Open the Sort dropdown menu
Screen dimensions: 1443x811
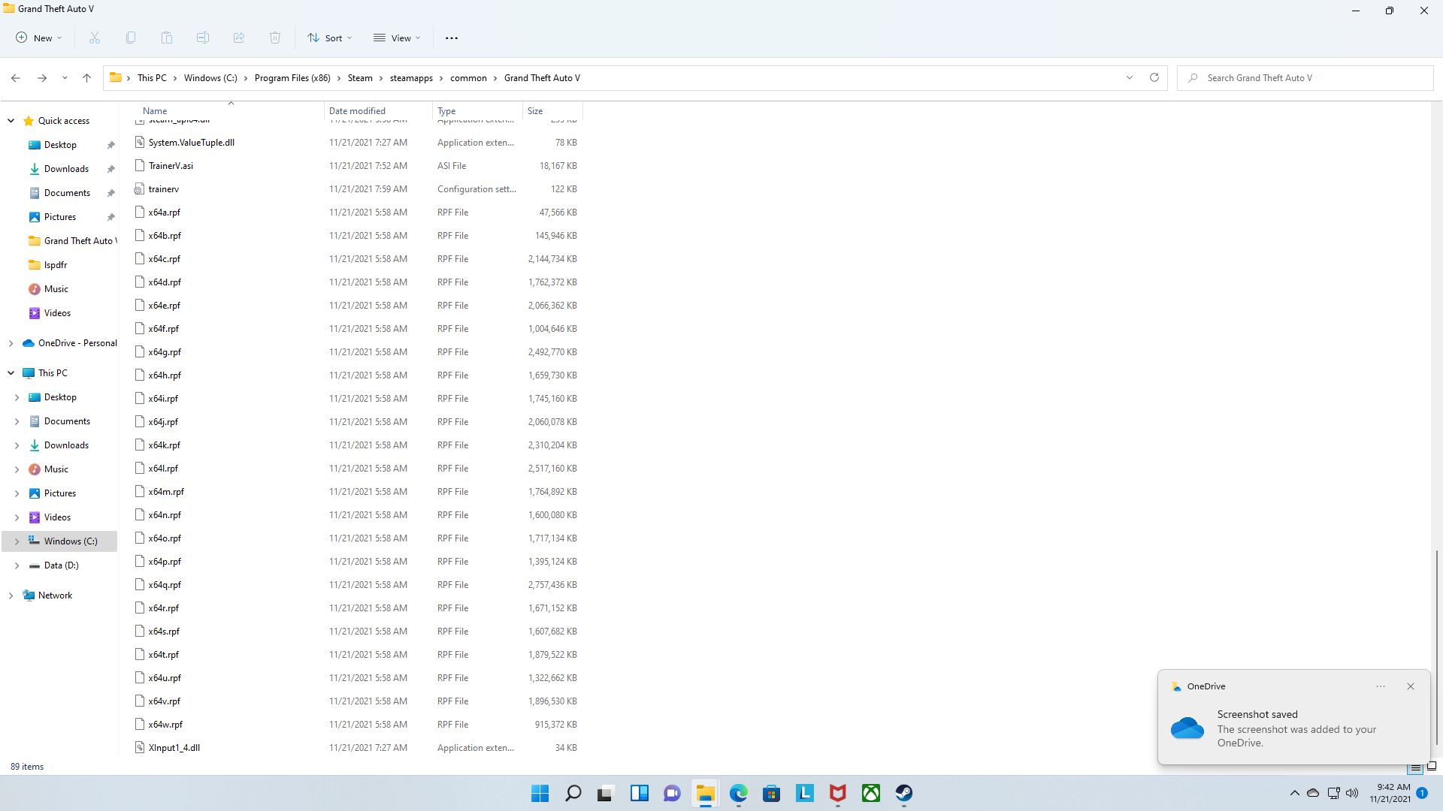coord(329,38)
